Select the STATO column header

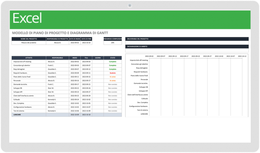click(113, 58)
